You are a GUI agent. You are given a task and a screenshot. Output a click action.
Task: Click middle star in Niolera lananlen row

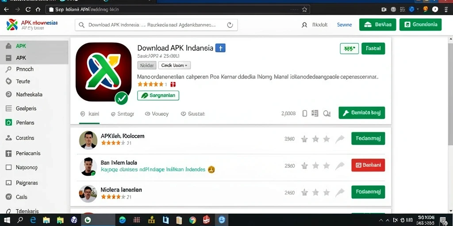(315, 192)
